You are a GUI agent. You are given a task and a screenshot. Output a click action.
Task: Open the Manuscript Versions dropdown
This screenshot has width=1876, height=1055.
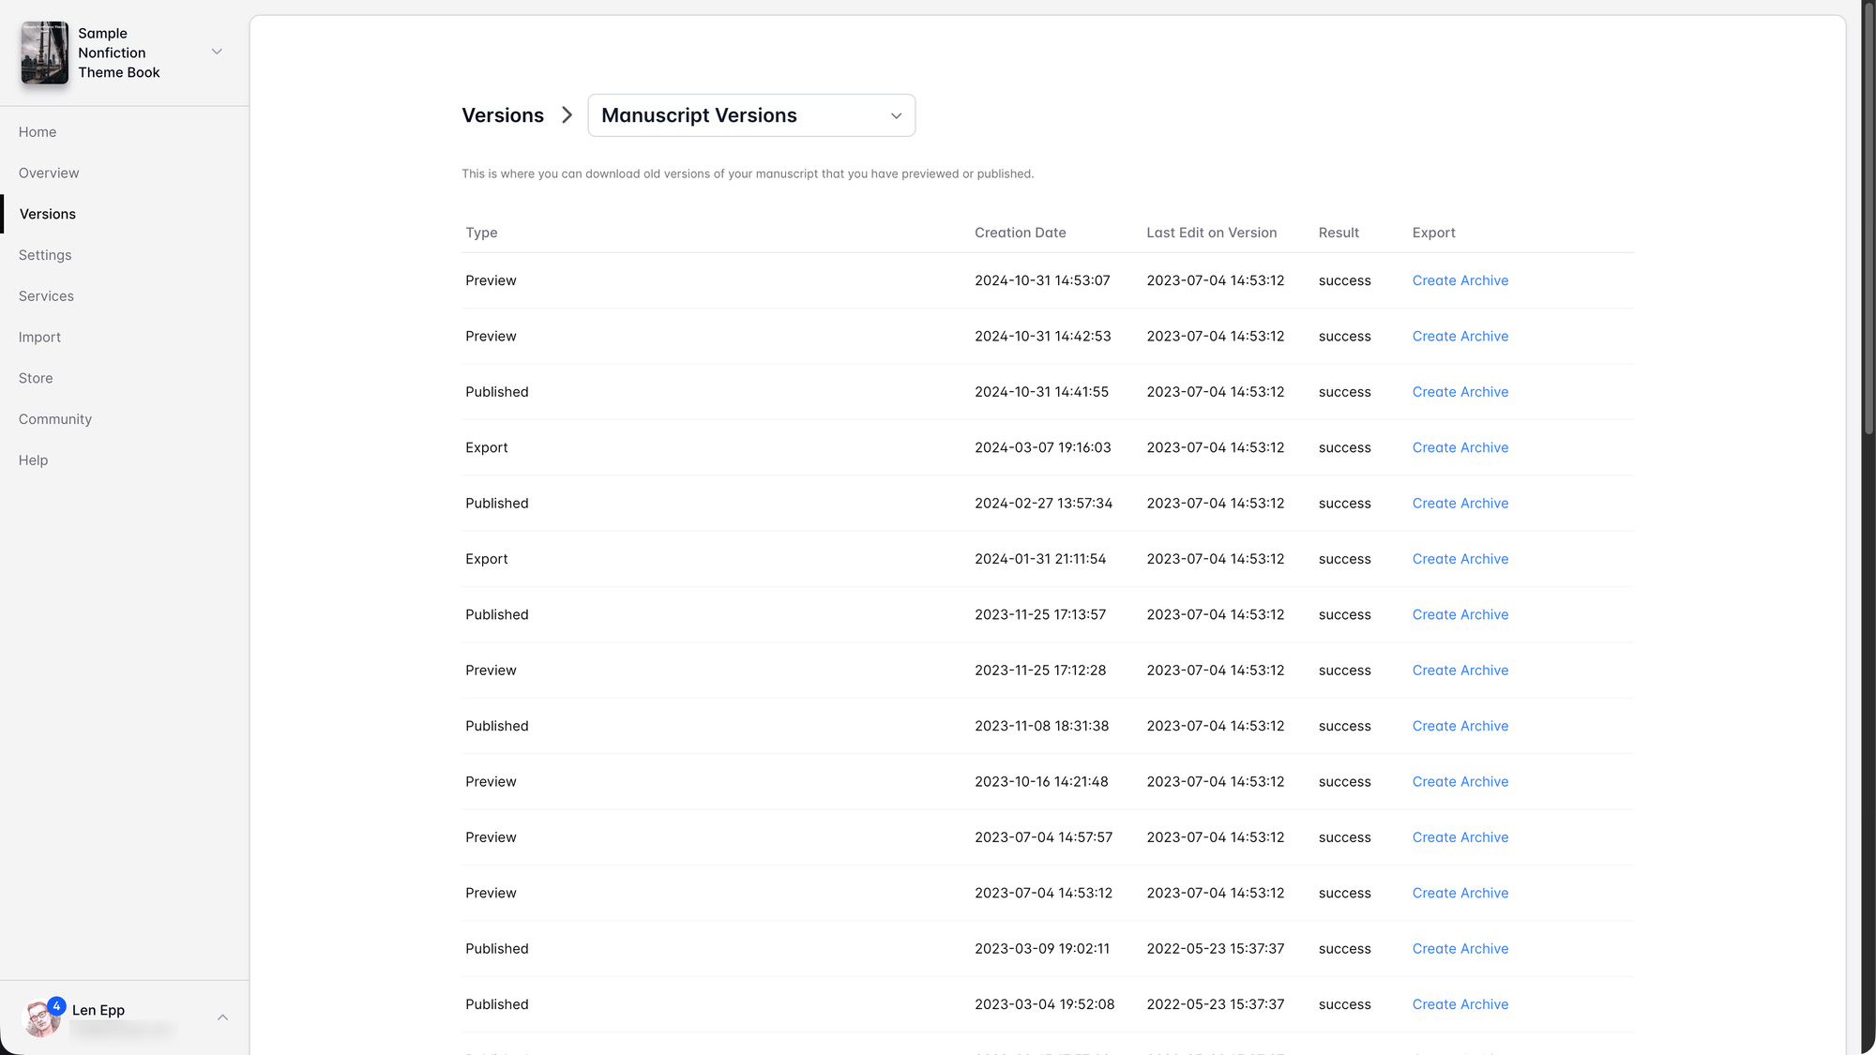pos(750,115)
